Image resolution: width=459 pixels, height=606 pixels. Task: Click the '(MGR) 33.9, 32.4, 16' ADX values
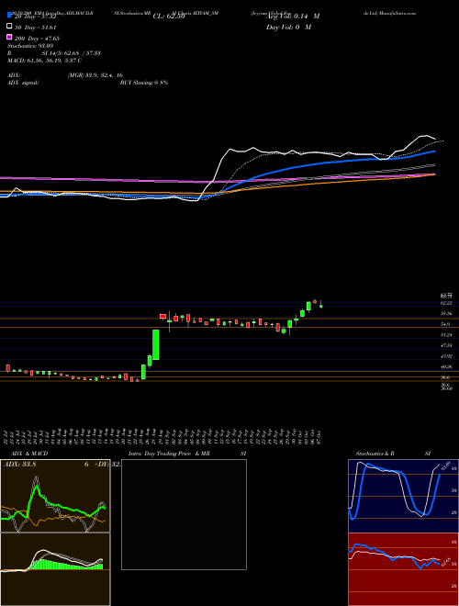pos(95,75)
